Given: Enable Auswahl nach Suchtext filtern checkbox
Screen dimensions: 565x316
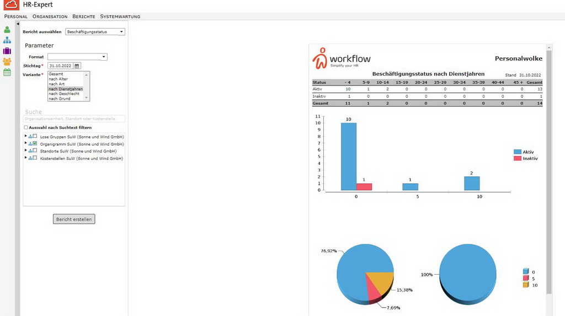Looking at the screenshot, I should coord(25,127).
